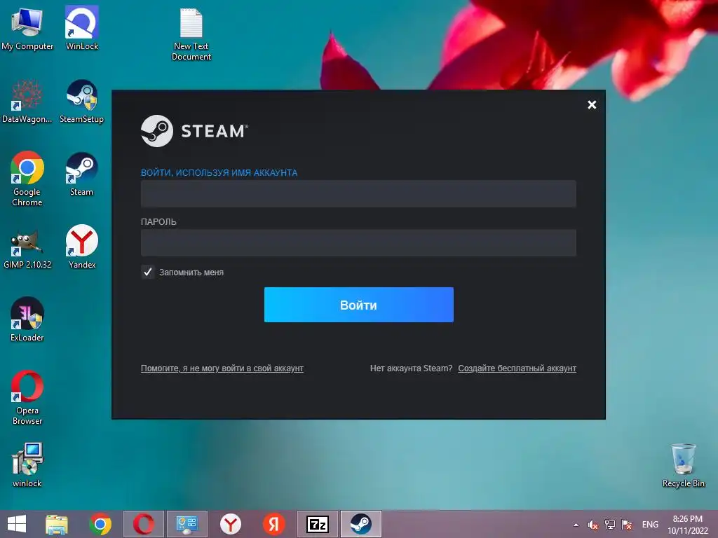Click ВОЙТИ, ИСПОЛЬЗУЯ ИМЯ АККАУНТА label
This screenshot has height=538, width=718.
point(219,172)
